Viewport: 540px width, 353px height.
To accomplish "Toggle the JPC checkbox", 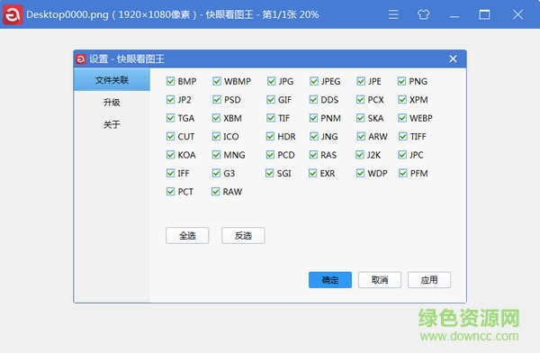I will coord(402,155).
